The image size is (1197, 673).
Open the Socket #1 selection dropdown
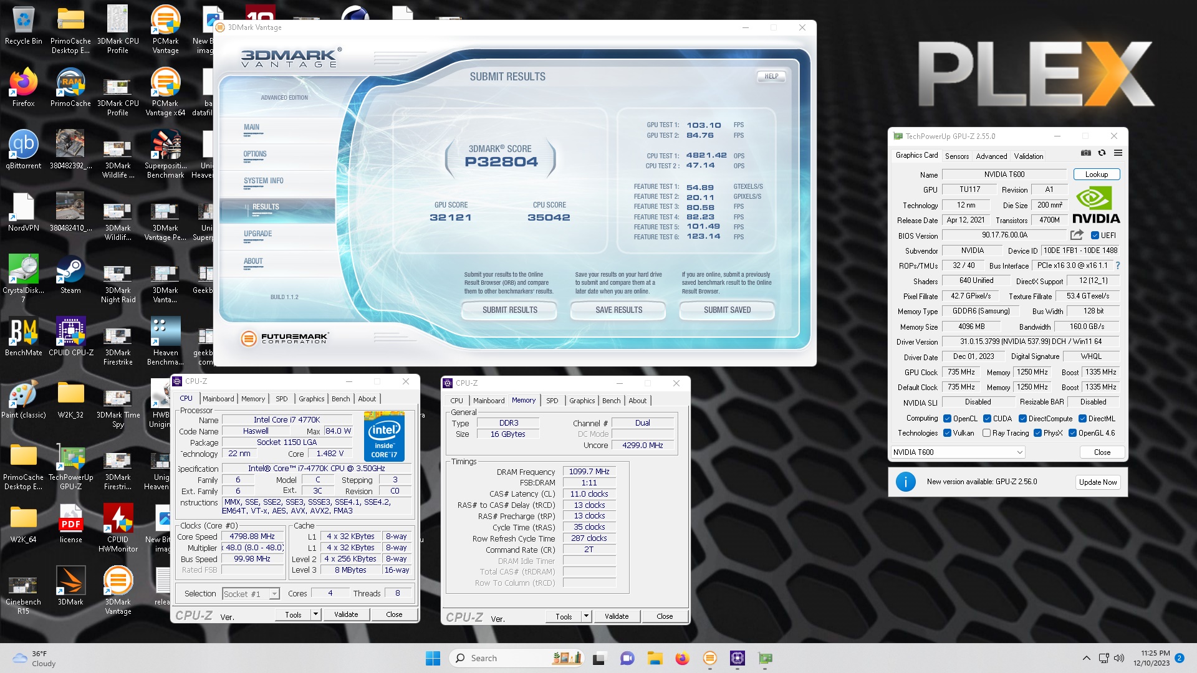click(251, 594)
